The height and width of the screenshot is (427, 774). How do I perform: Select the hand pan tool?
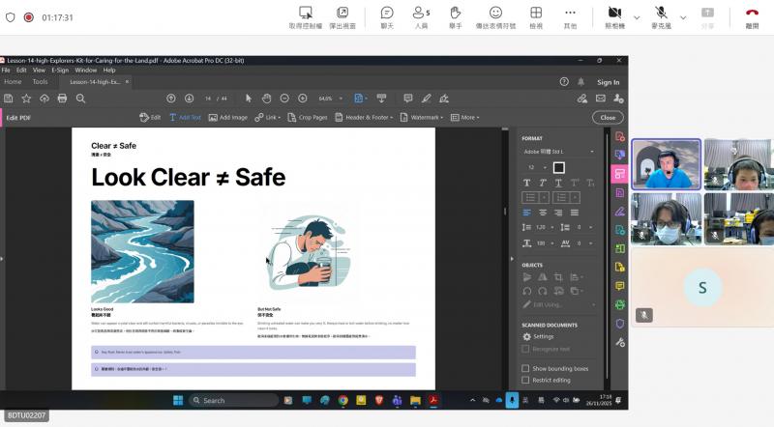click(x=266, y=99)
